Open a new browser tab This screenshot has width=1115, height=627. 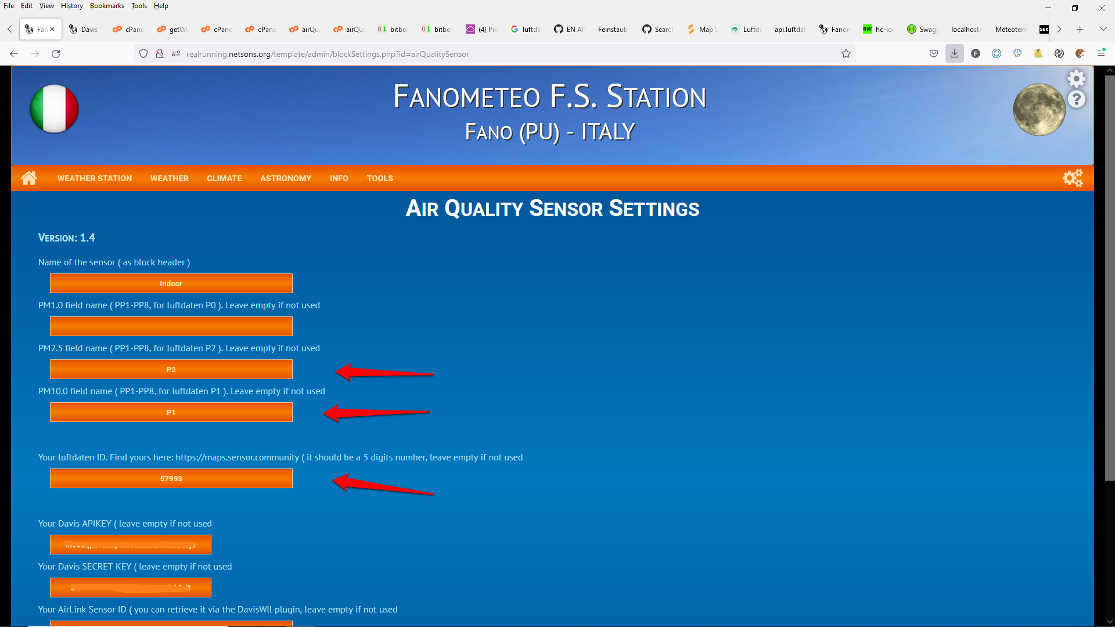coord(1080,29)
